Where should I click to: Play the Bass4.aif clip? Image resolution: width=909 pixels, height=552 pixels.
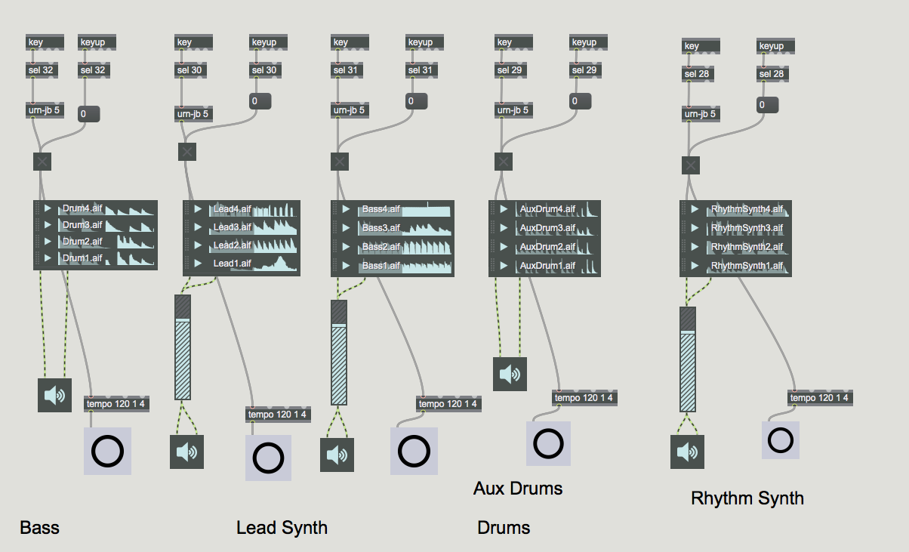coord(346,209)
